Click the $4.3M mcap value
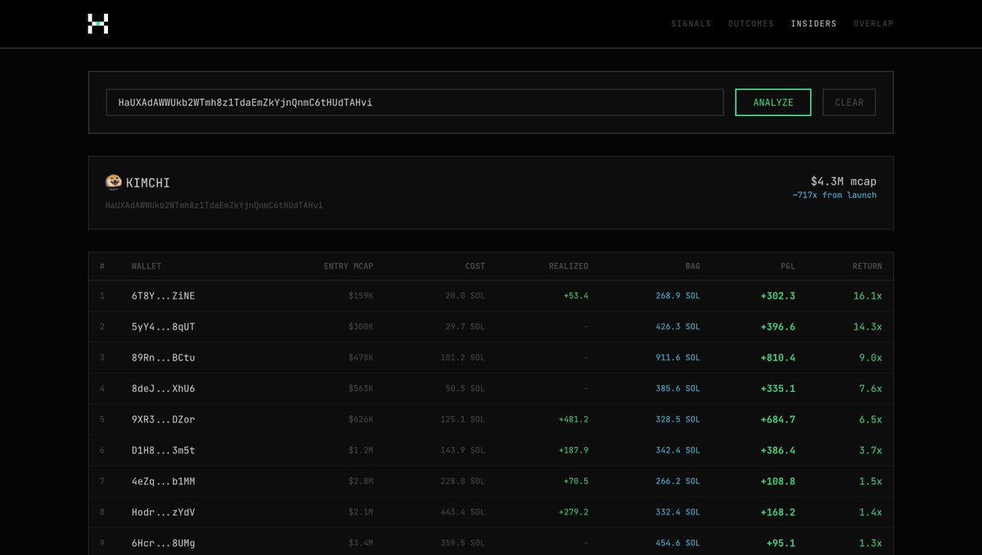 coord(843,181)
